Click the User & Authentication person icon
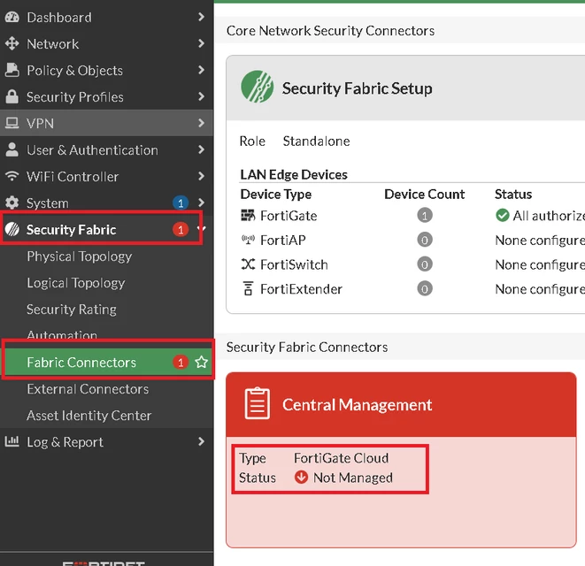 pyautogui.click(x=12, y=149)
